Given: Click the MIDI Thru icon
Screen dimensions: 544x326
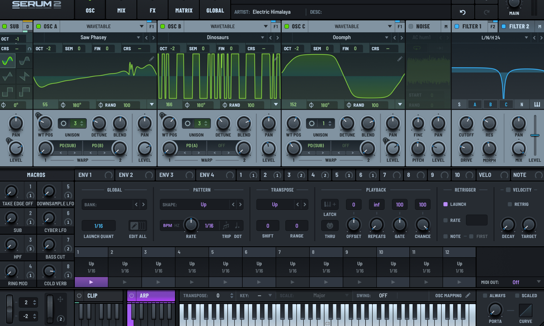Looking at the screenshot, I should (x=330, y=226).
